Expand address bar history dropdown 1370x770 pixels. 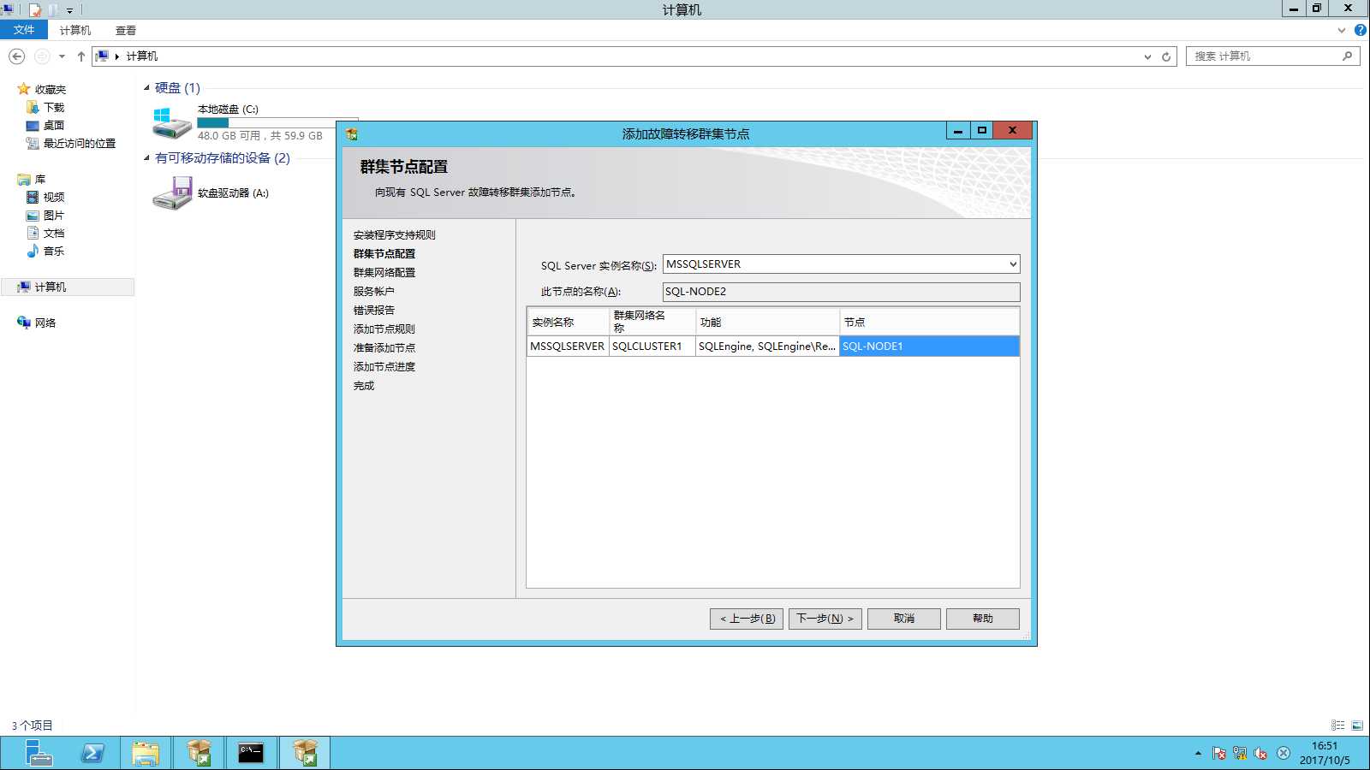tap(1147, 56)
